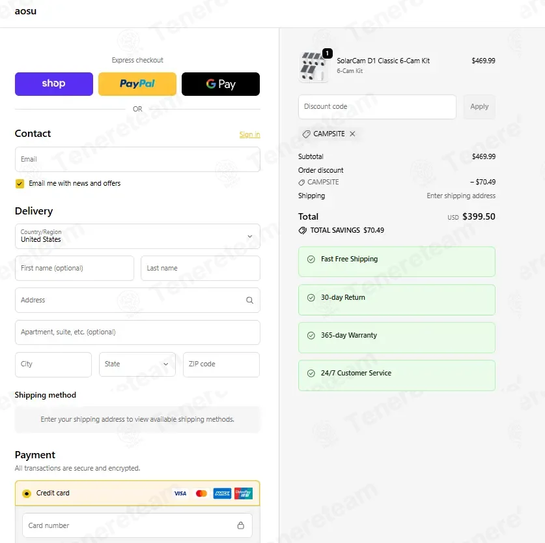Click the SolarCam D1 Classic 6-Cam Kit title
Viewport: 545px width, 543px height.
click(x=383, y=61)
